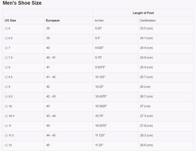
Task: Check the size 10 checkbox
Action: (7, 106)
